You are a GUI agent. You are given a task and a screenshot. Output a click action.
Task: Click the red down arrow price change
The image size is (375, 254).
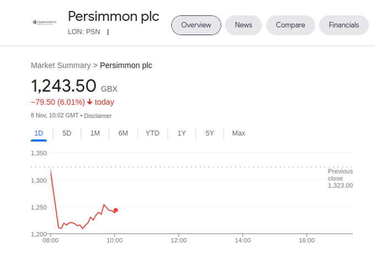click(89, 102)
